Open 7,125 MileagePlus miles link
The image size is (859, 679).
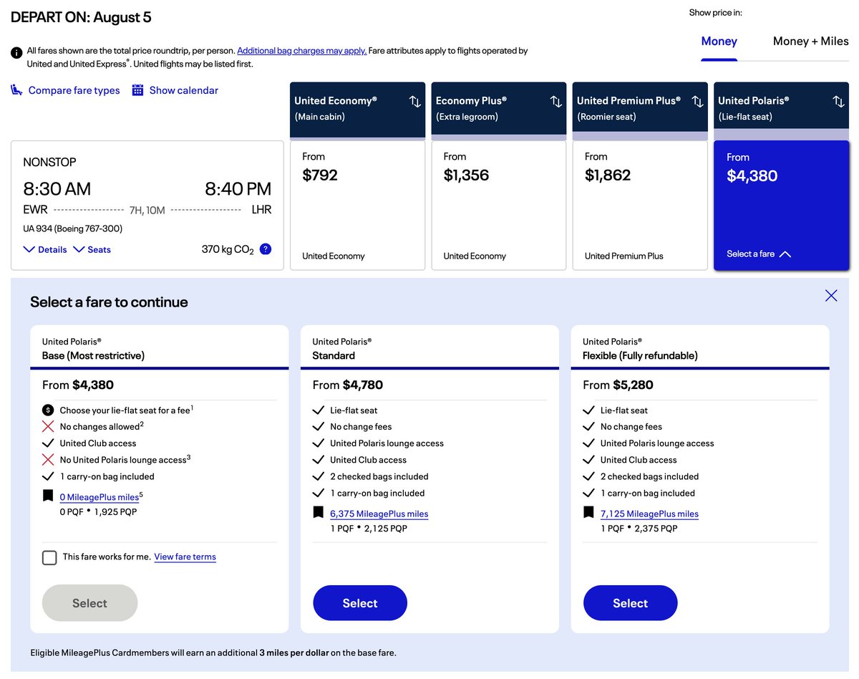[649, 514]
